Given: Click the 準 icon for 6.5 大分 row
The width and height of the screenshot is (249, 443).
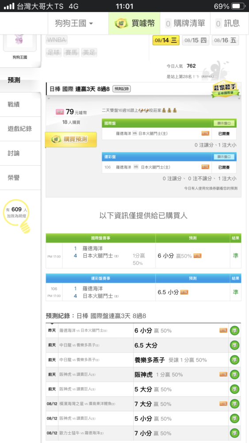Looking at the screenshot, I should (234, 345).
